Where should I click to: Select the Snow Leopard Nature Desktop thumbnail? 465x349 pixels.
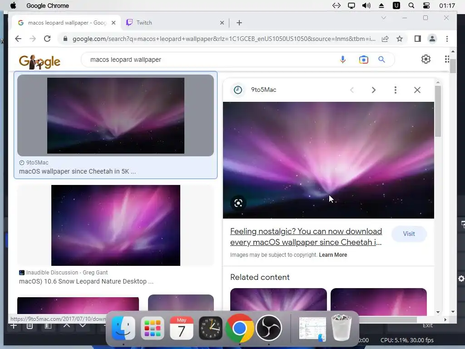(x=116, y=225)
